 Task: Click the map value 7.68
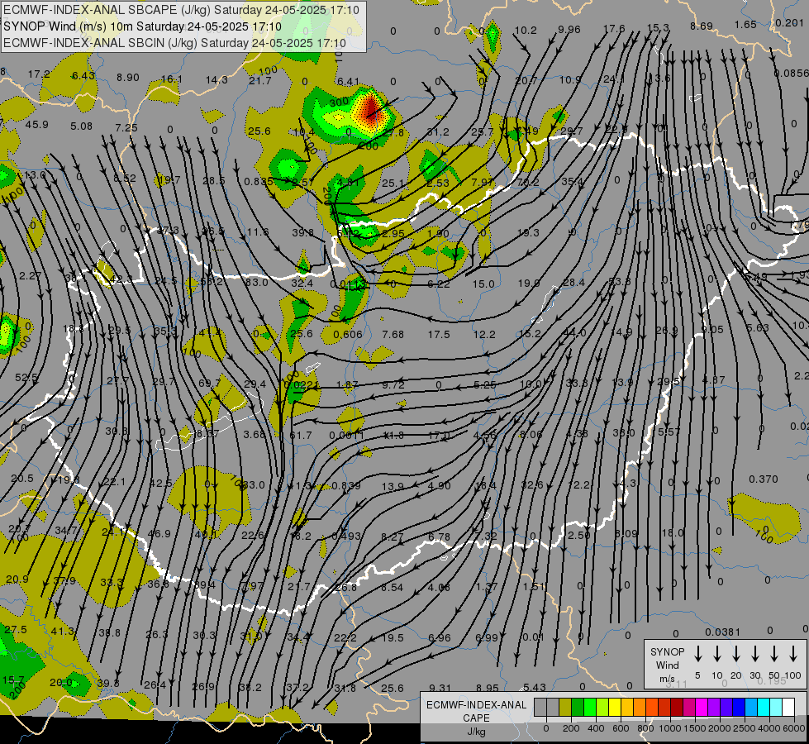click(x=393, y=335)
